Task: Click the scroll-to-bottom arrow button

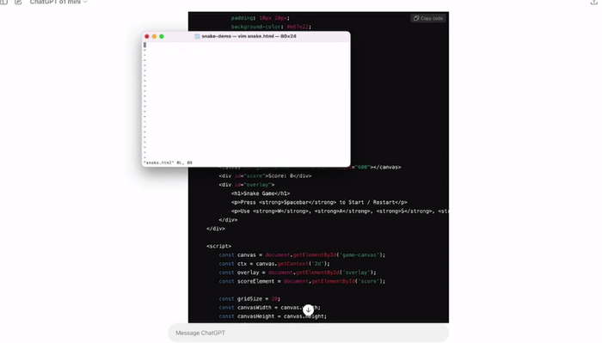Action: [308, 309]
